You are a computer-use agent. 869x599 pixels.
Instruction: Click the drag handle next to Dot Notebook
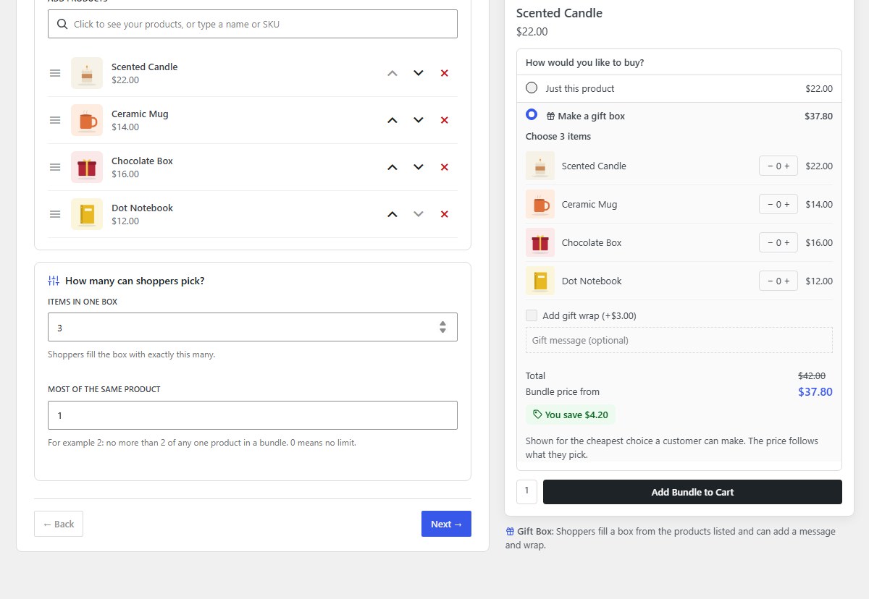[x=55, y=214]
